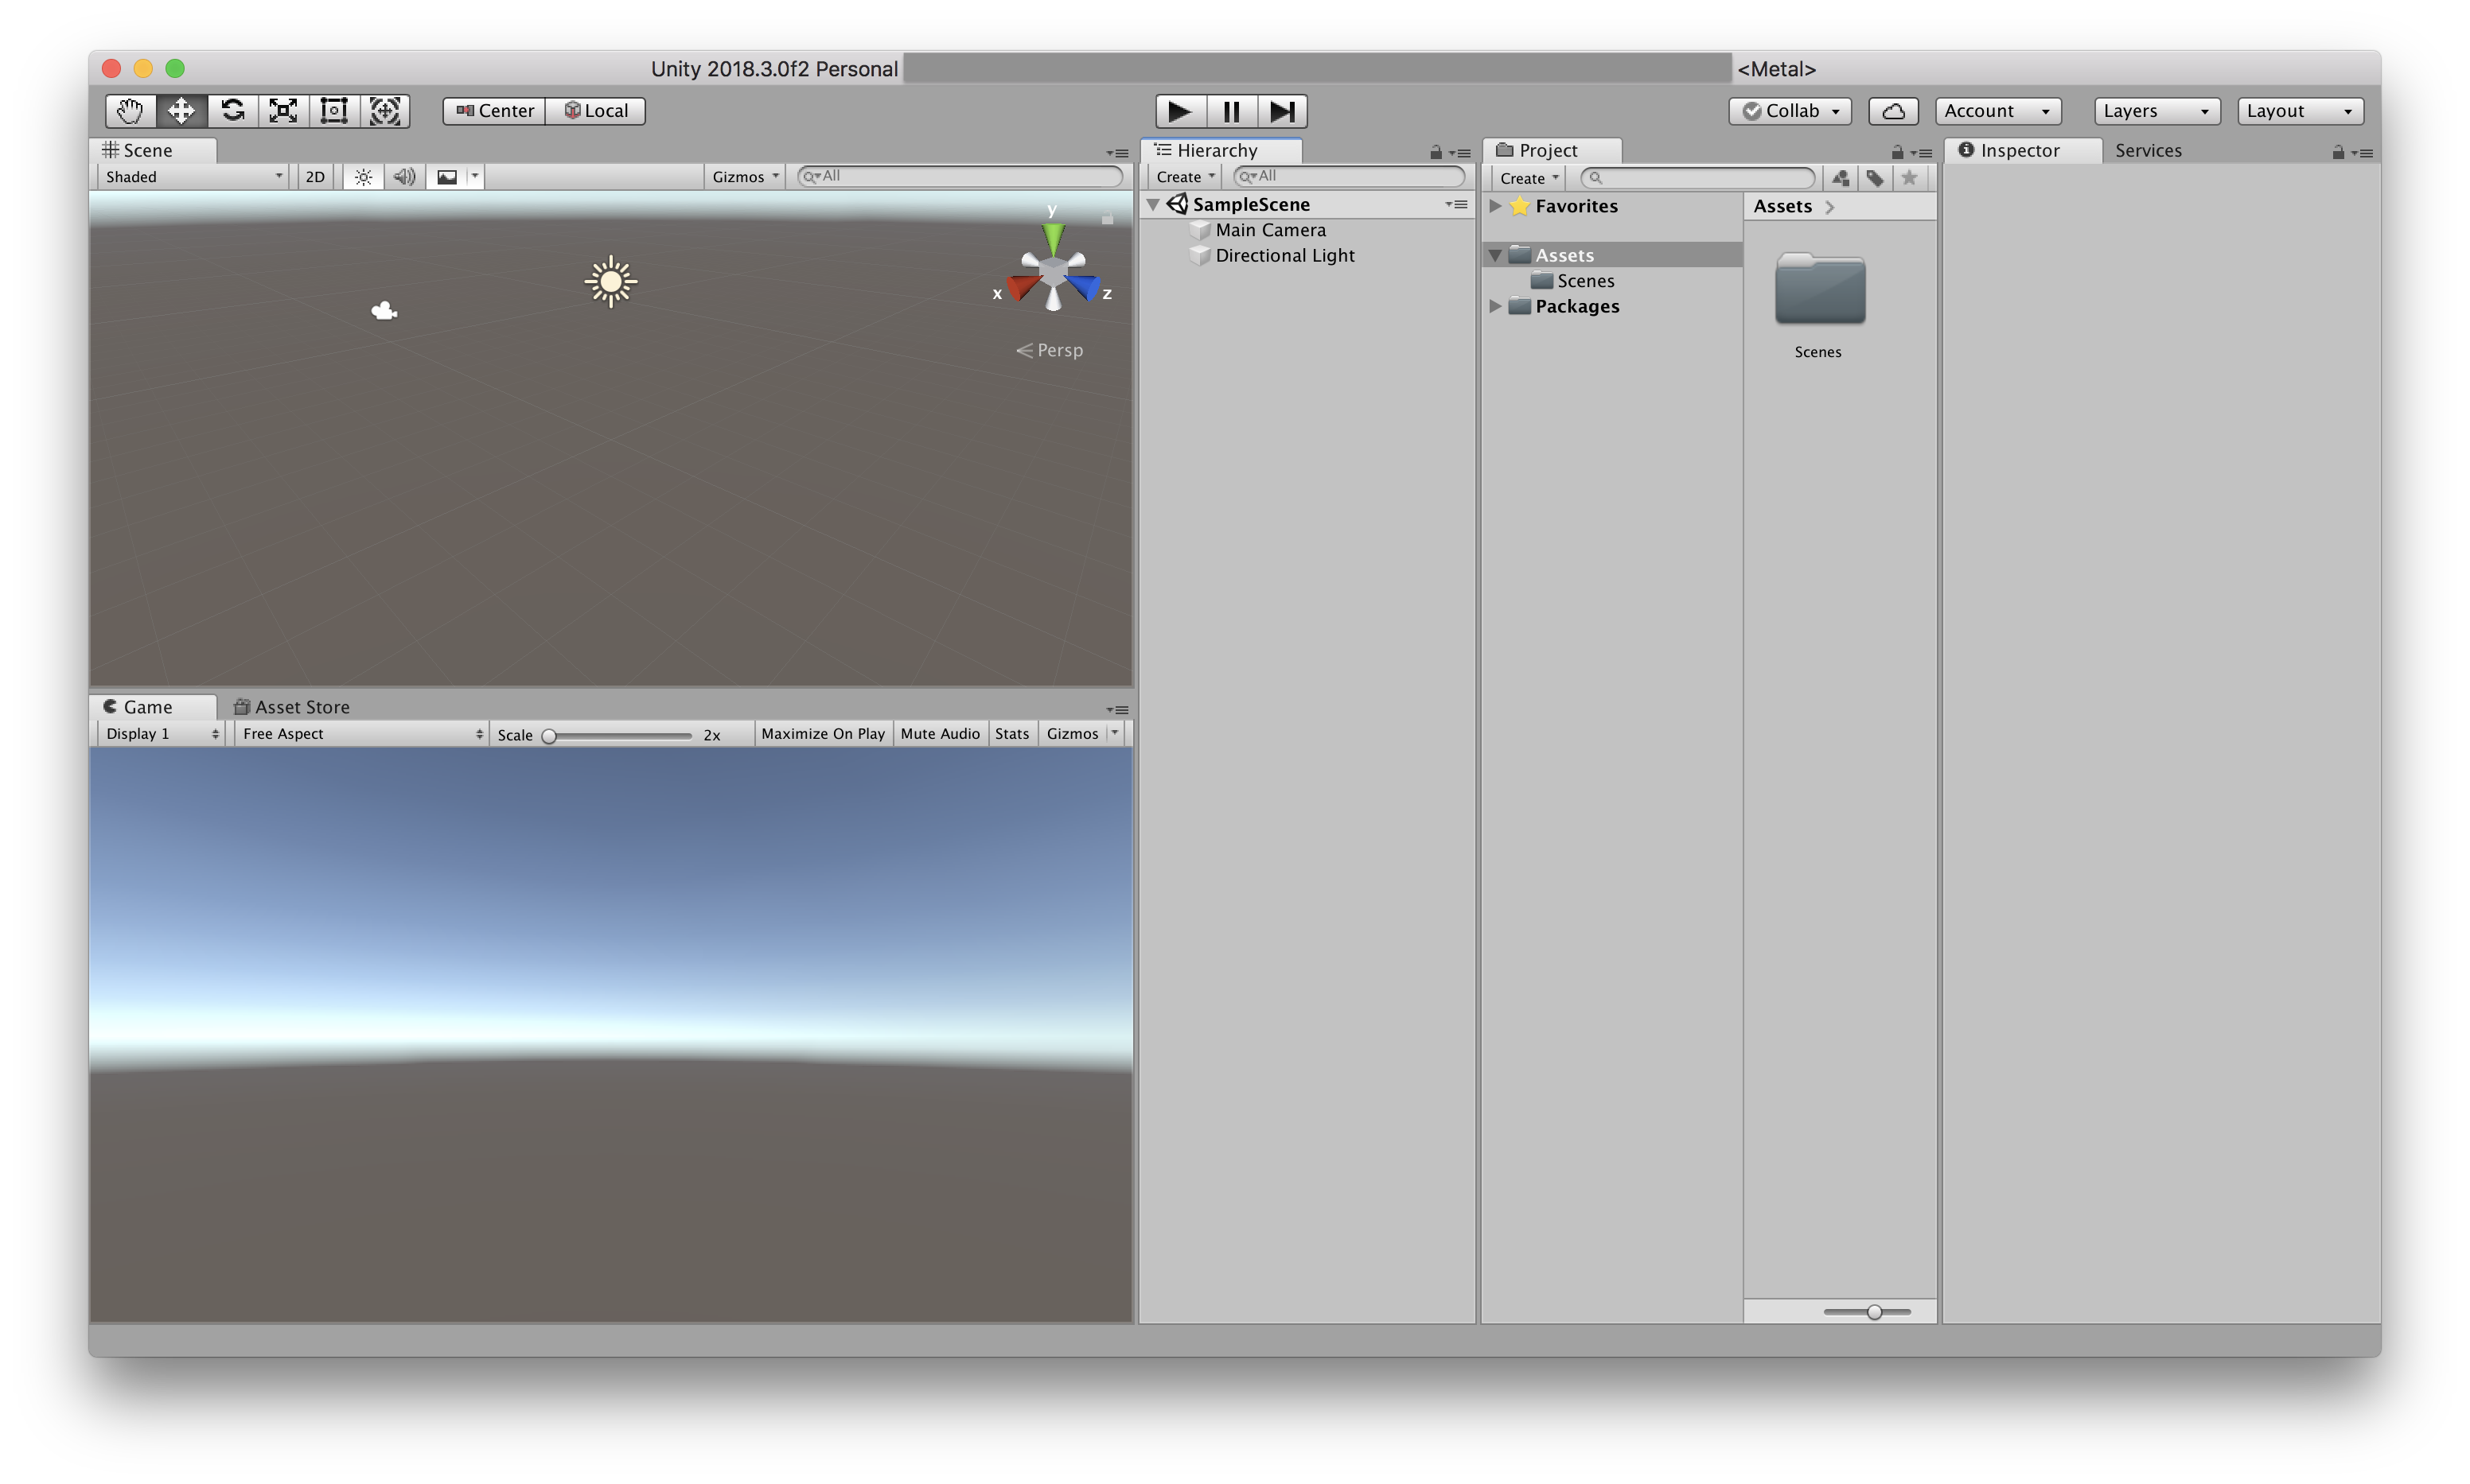
Task: Select the Scale tool icon
Action: click(283, 111)
